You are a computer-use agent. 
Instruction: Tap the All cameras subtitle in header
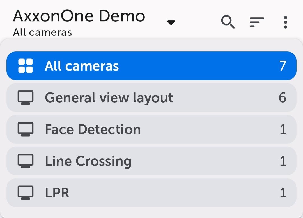point(42,32)
